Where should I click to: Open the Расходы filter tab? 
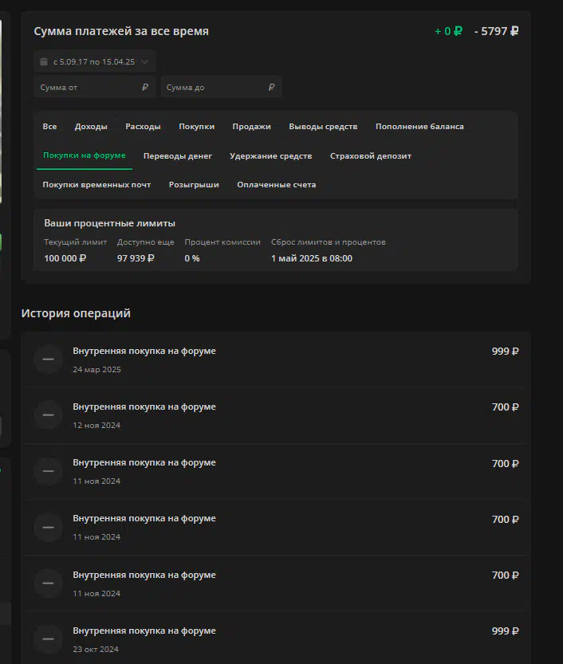click(x=143, y=127)
